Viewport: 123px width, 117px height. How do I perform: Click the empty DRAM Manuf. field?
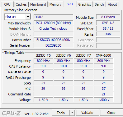tap(53, 34)
